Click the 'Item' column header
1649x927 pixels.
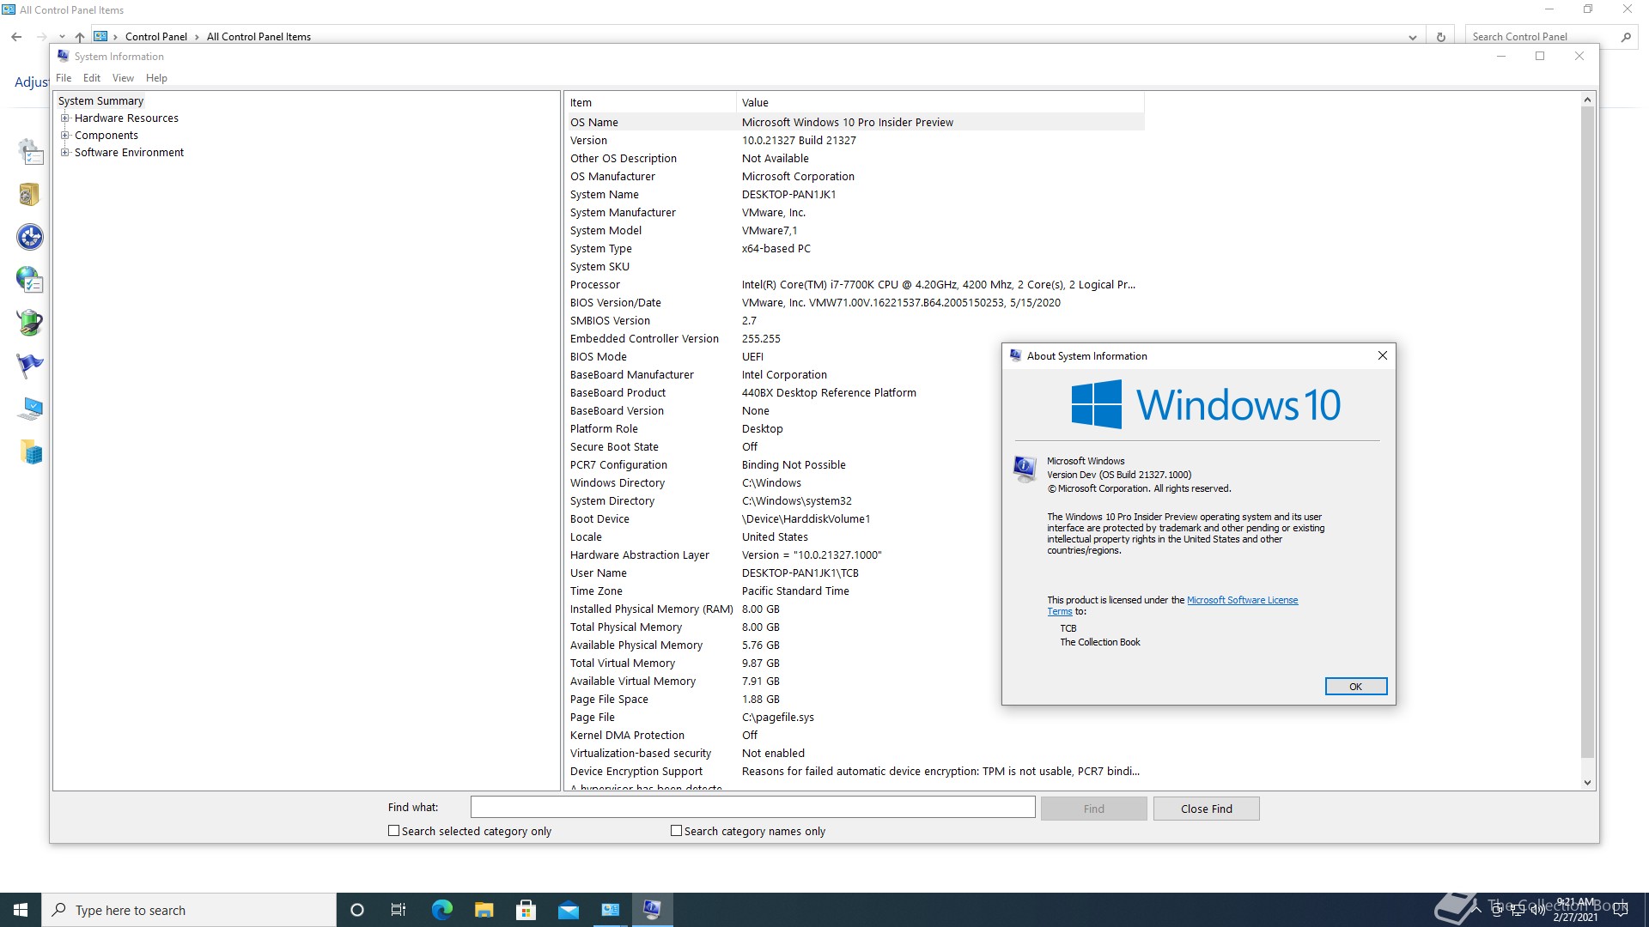[651, 102]
